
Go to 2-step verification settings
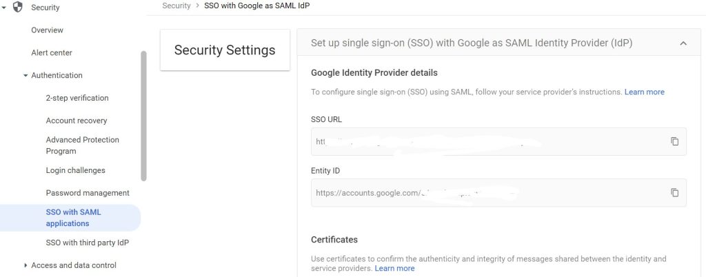77,98
